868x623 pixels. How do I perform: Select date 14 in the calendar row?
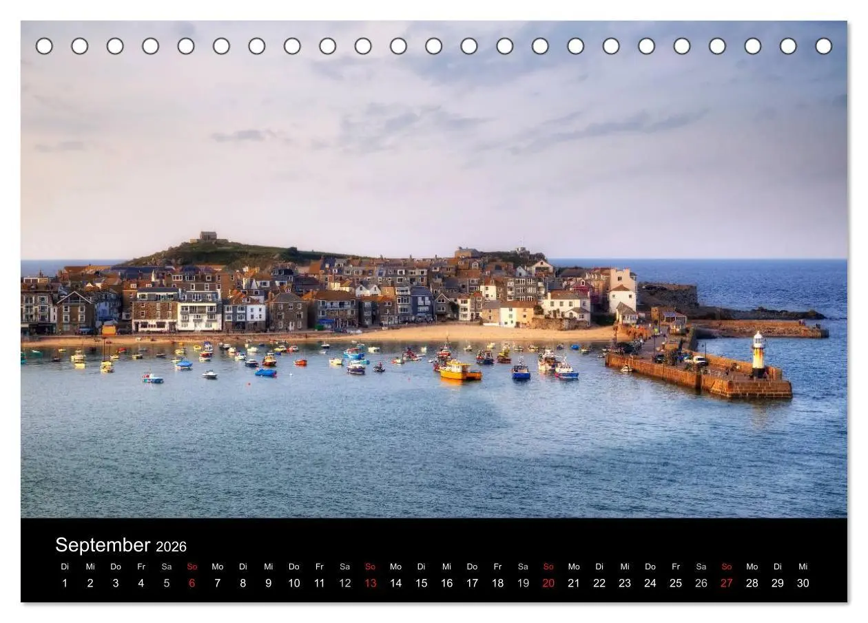[395, 583]
